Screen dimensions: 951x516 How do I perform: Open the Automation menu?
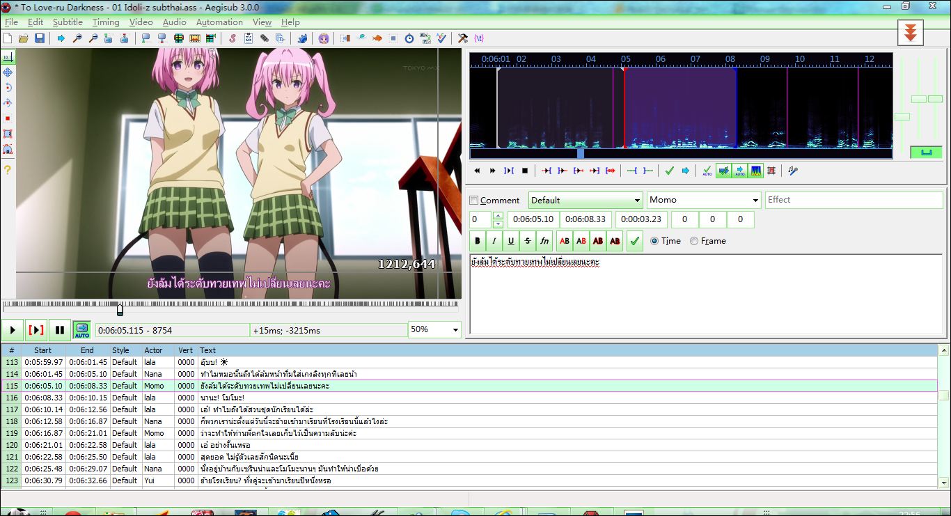[x=219, y=22]
